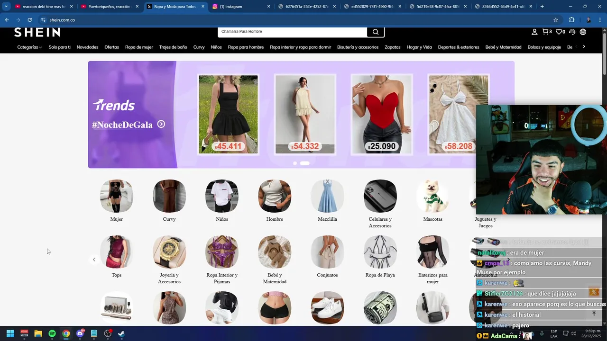Select the first banner carousel dot

pos(295,163)
